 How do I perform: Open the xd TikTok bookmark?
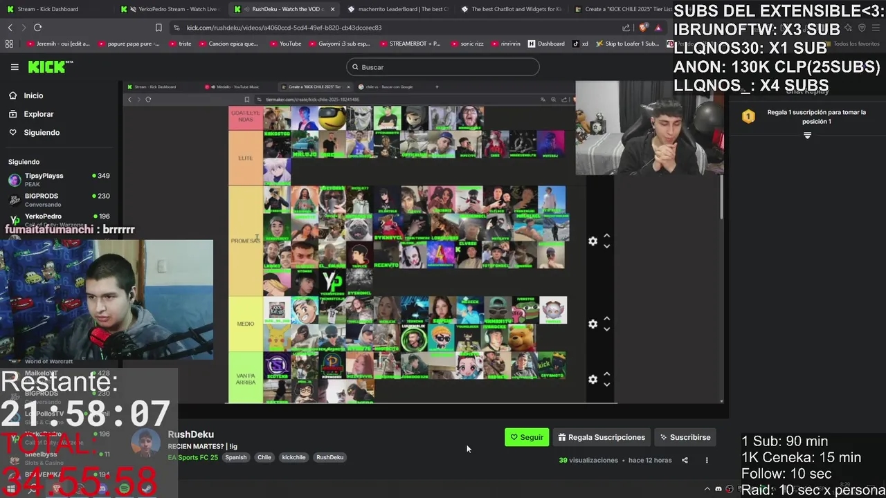579,44
